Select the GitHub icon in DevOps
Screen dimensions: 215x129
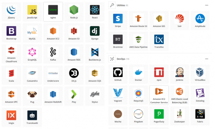pos(118,72)
